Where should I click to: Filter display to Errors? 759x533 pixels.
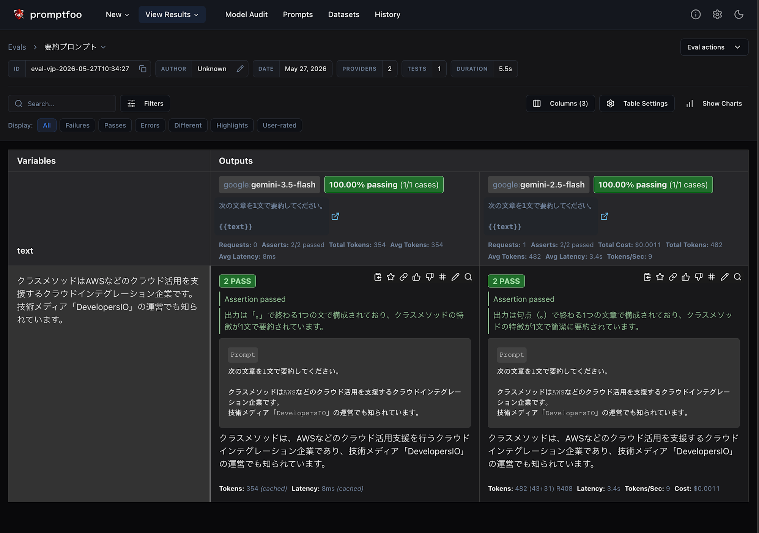(150, 125)
